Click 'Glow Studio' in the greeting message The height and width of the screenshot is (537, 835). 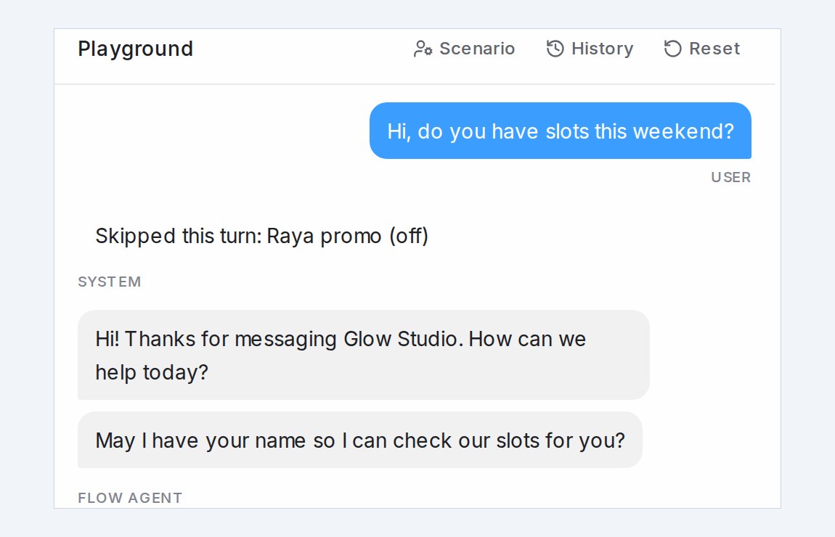(x=404, y=339)
